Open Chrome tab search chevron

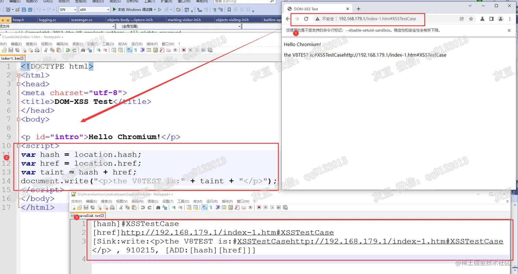(x=470, y=6)
